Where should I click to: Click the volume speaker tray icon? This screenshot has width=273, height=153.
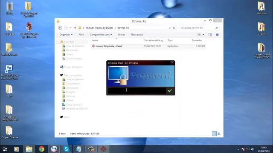tap(253, 149)
